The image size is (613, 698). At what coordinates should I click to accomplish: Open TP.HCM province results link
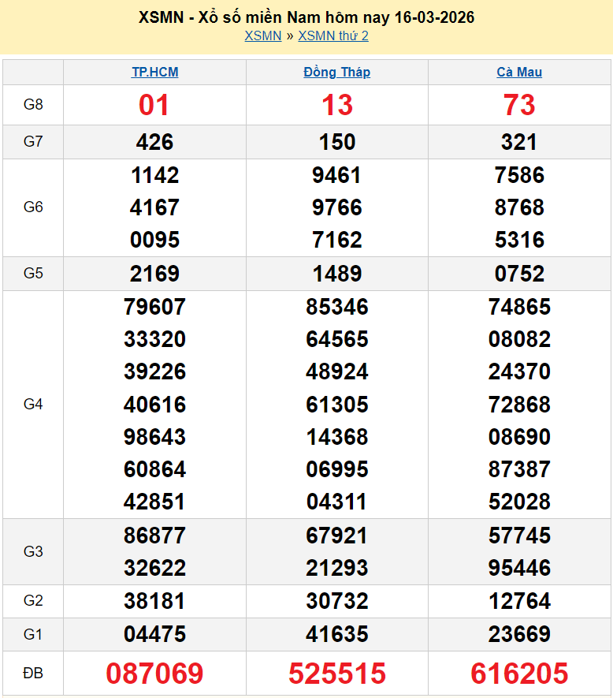point(154,72)
